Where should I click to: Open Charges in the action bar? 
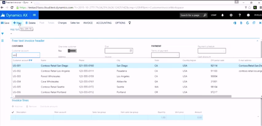tap(62, 23)
